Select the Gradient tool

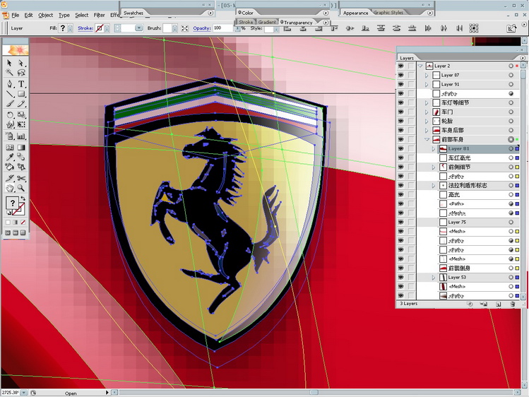tap(21, 148)
